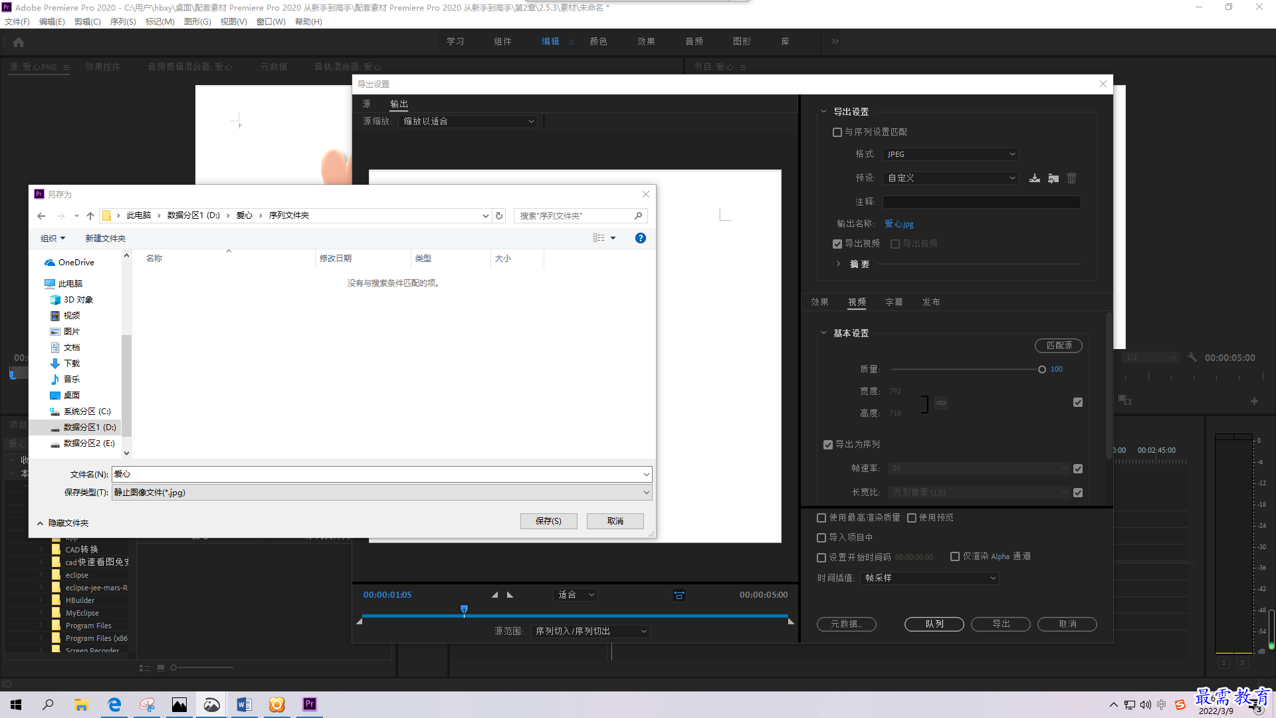Open Word from the taskbar

(244, 705)
